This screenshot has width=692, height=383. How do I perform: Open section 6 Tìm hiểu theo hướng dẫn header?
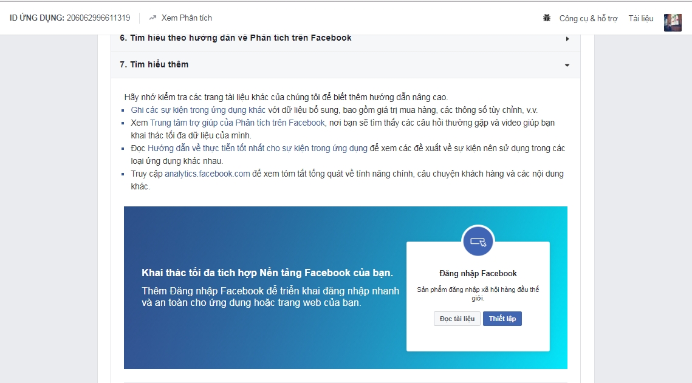pos(236,38)
